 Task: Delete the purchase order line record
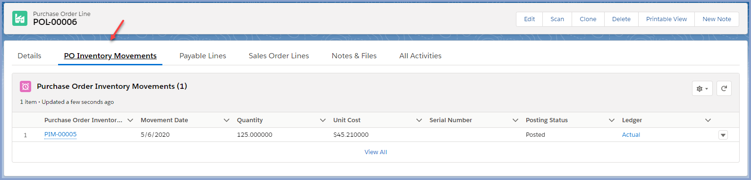pyautogui.click(x=621, y=19)
